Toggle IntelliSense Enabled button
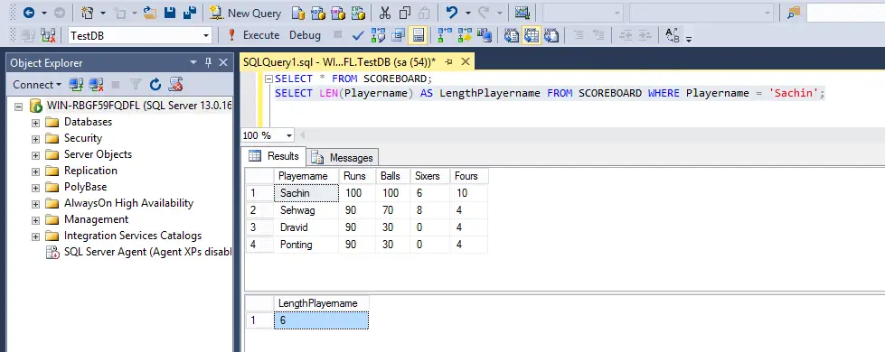 pos(419,35)
